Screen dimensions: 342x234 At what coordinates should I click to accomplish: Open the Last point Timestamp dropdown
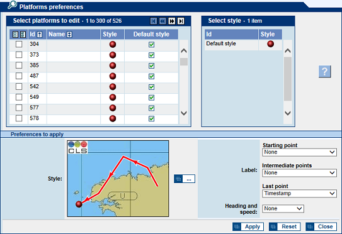pos(299,193)
